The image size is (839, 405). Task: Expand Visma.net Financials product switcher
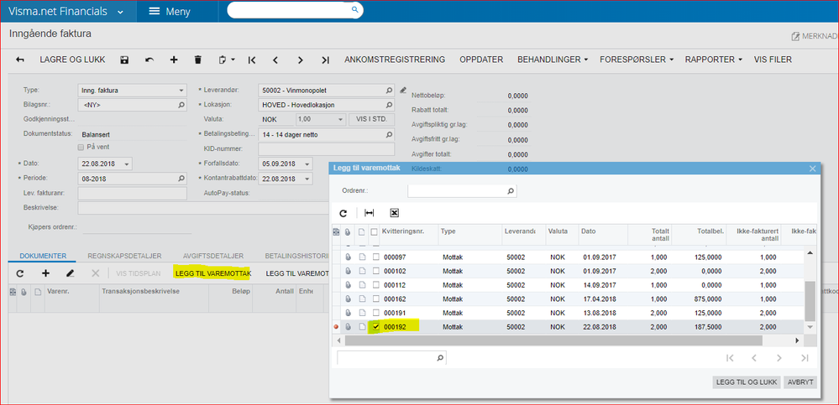[120, 12]
